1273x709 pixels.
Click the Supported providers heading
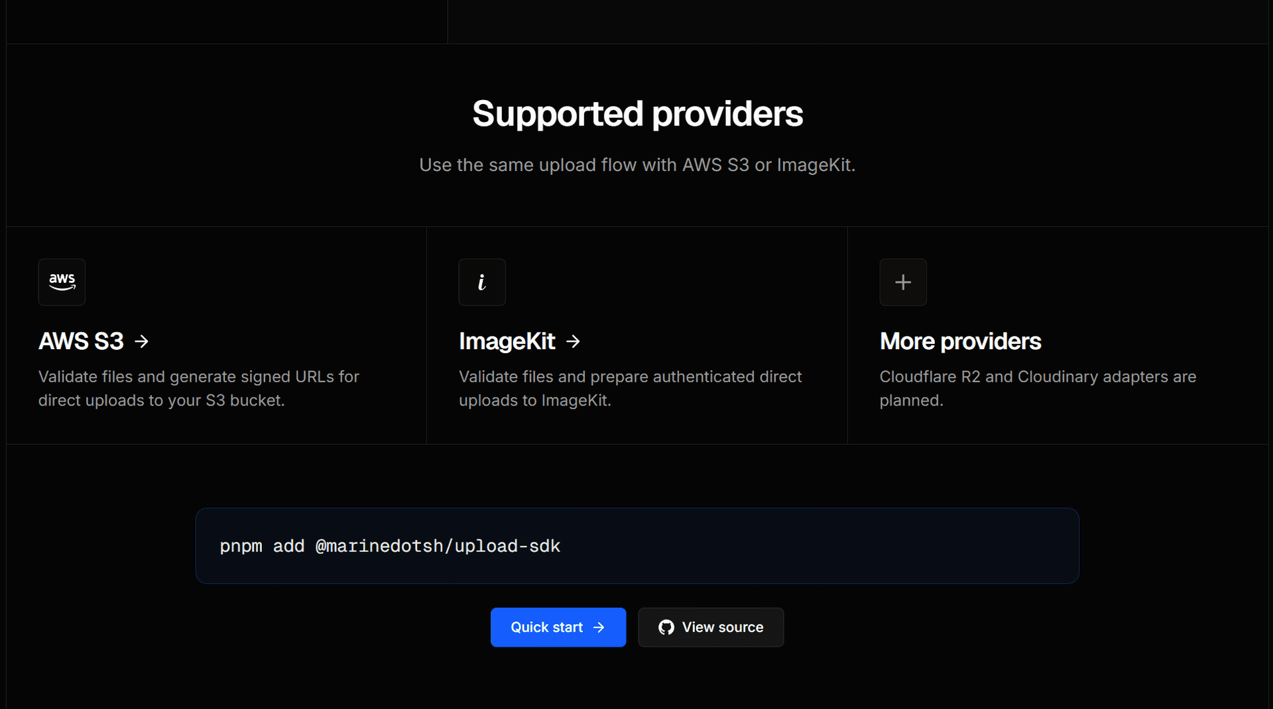[x=637, y=114]
